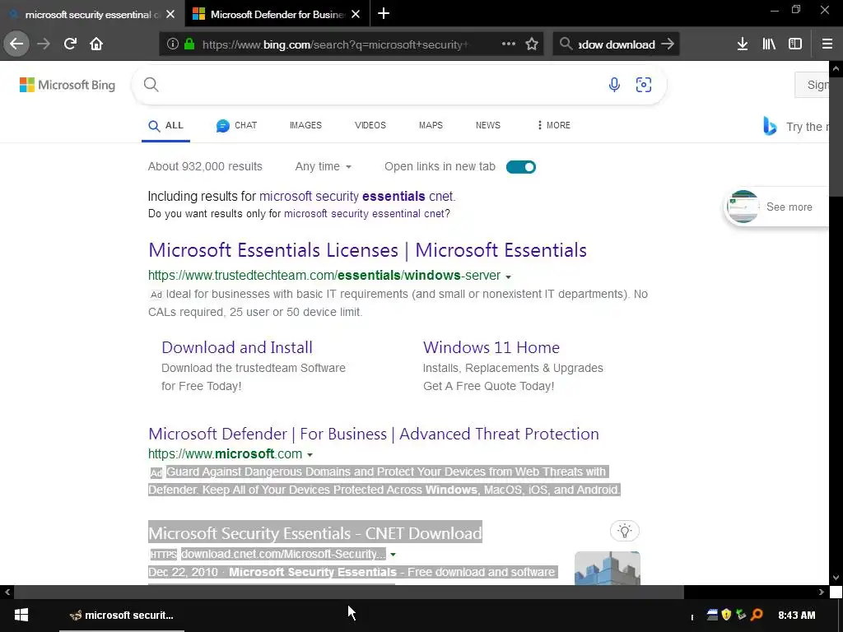Switch to the VIDEOS tab
Viewport: 843px width, 632px height.
pos(370,125)
